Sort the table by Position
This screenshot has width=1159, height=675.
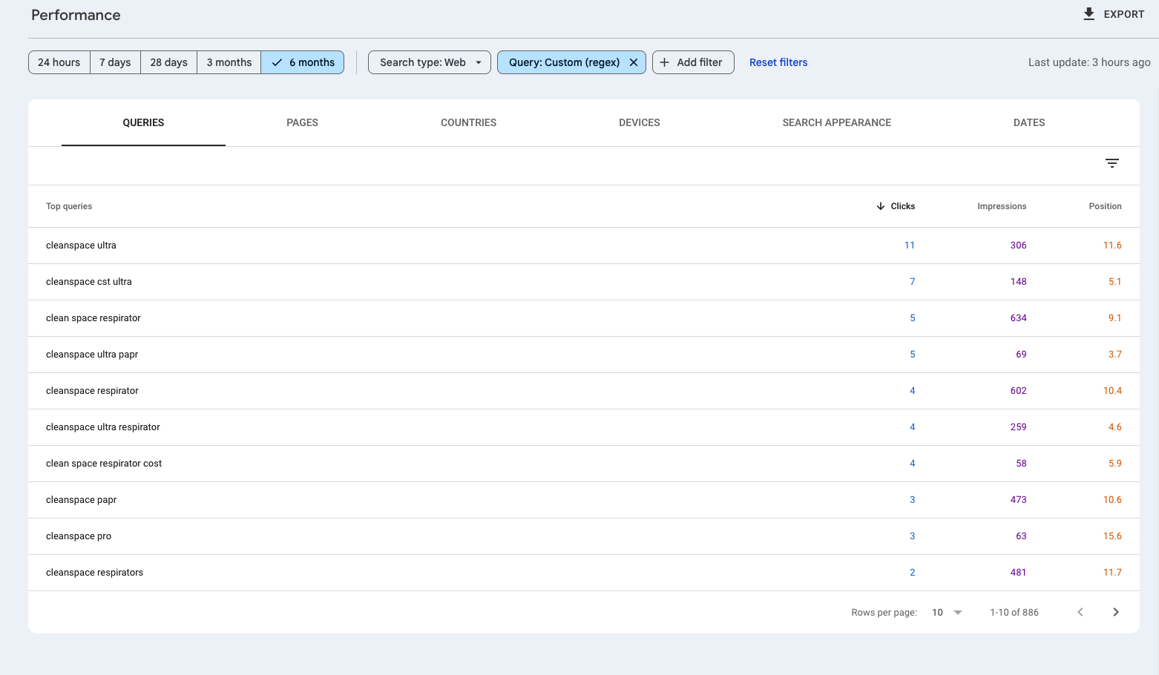[x=1105, y=206]
